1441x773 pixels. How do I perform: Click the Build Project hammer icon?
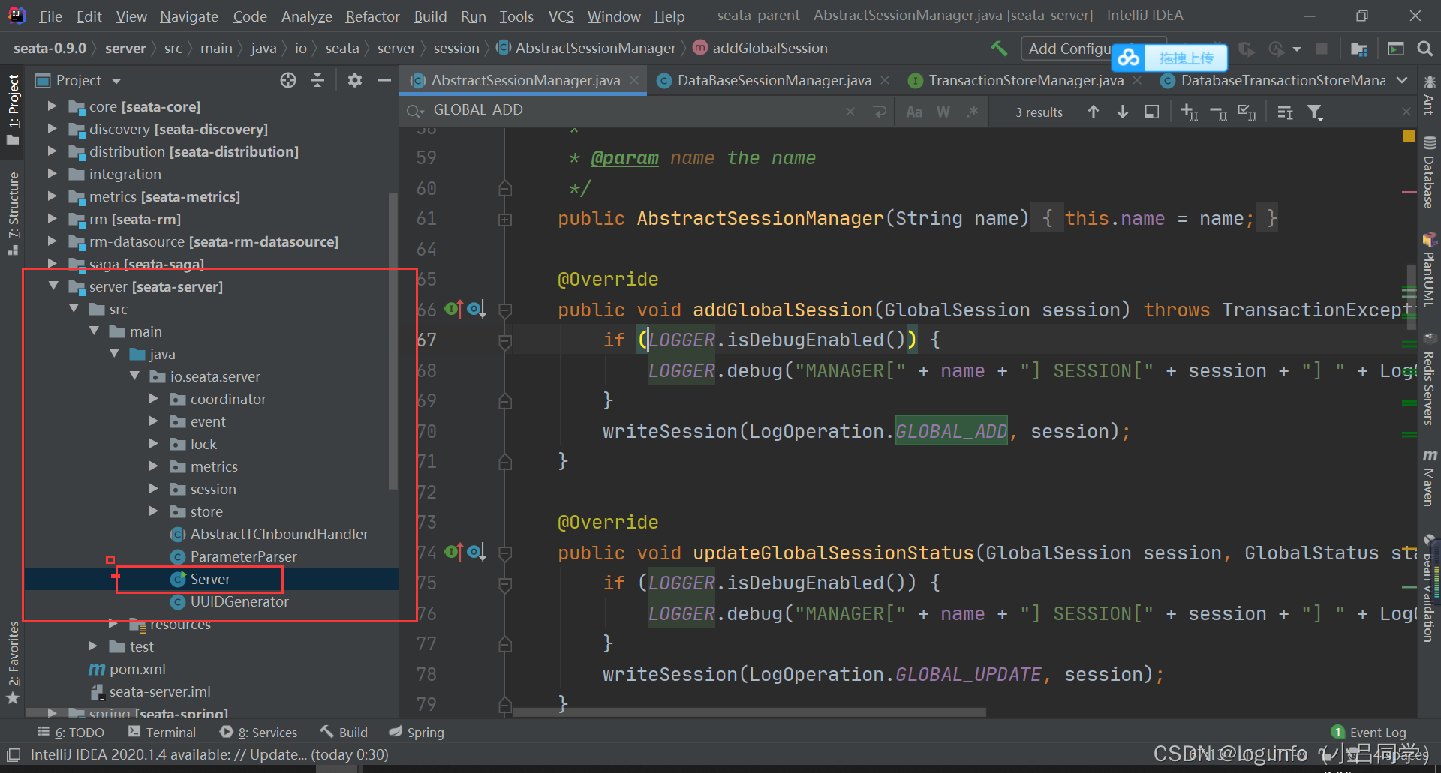click(999, 49)
